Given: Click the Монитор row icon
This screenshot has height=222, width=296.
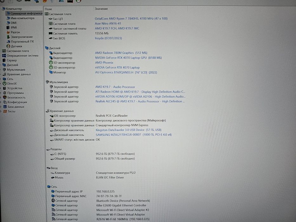Looking at the screenshot, I should [x=51, y=72].
